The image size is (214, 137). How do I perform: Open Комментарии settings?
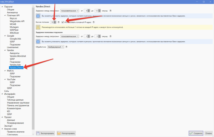(14, 109)
